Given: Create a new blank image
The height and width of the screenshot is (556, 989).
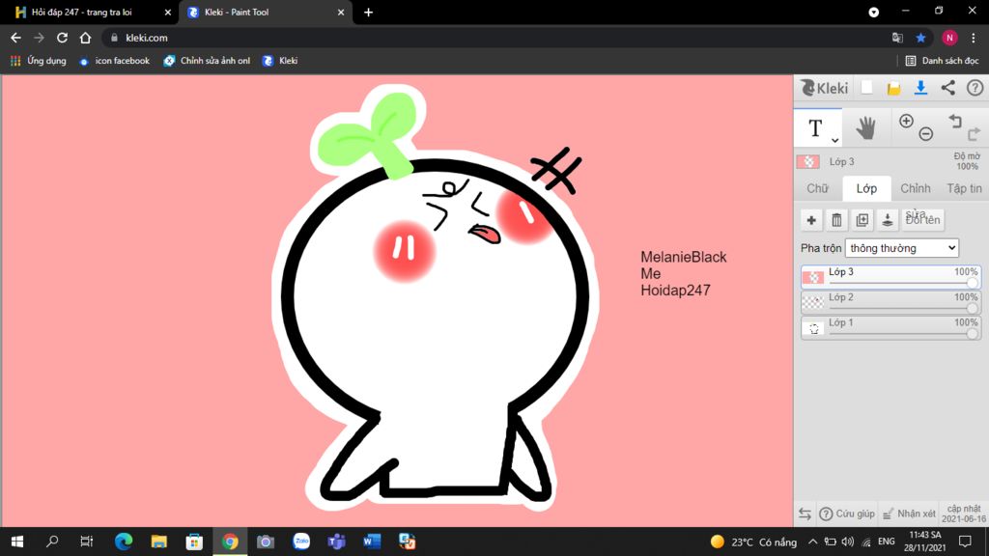Looking at the screenshot, I should coord(867,88).
